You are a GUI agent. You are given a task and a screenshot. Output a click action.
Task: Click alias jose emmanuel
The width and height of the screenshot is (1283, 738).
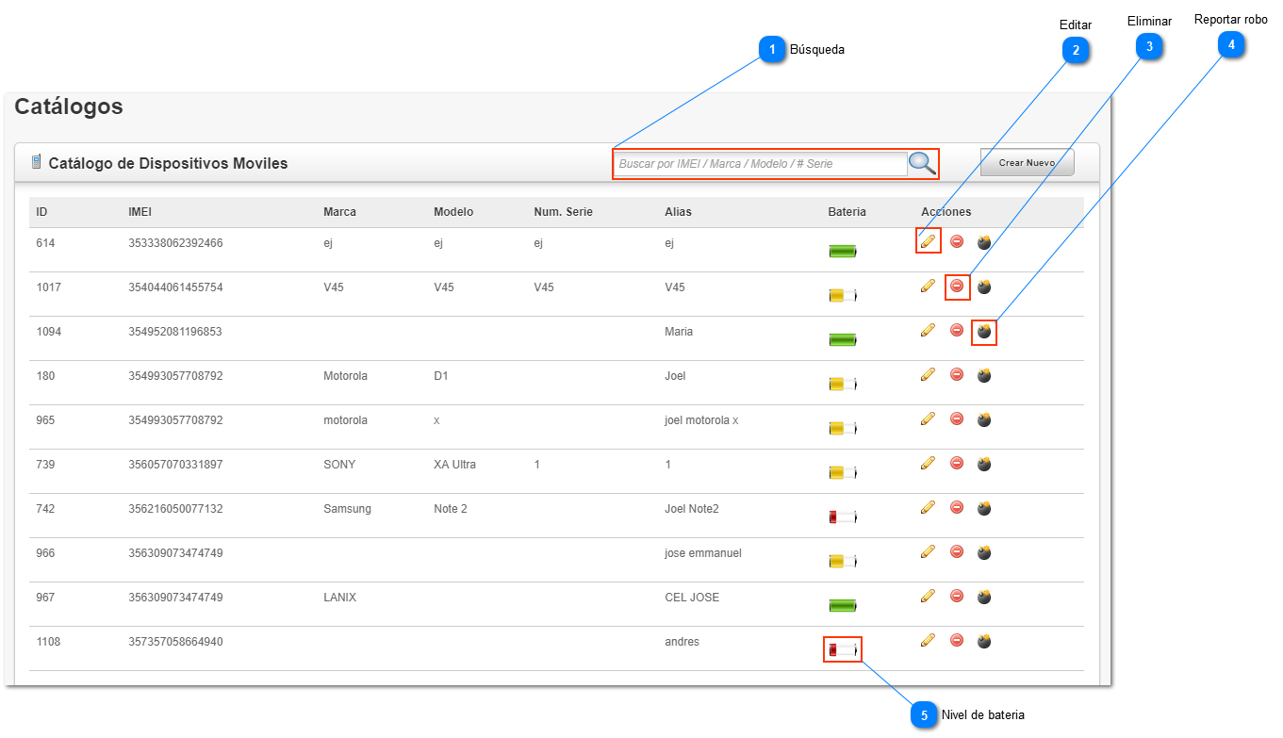703,552
